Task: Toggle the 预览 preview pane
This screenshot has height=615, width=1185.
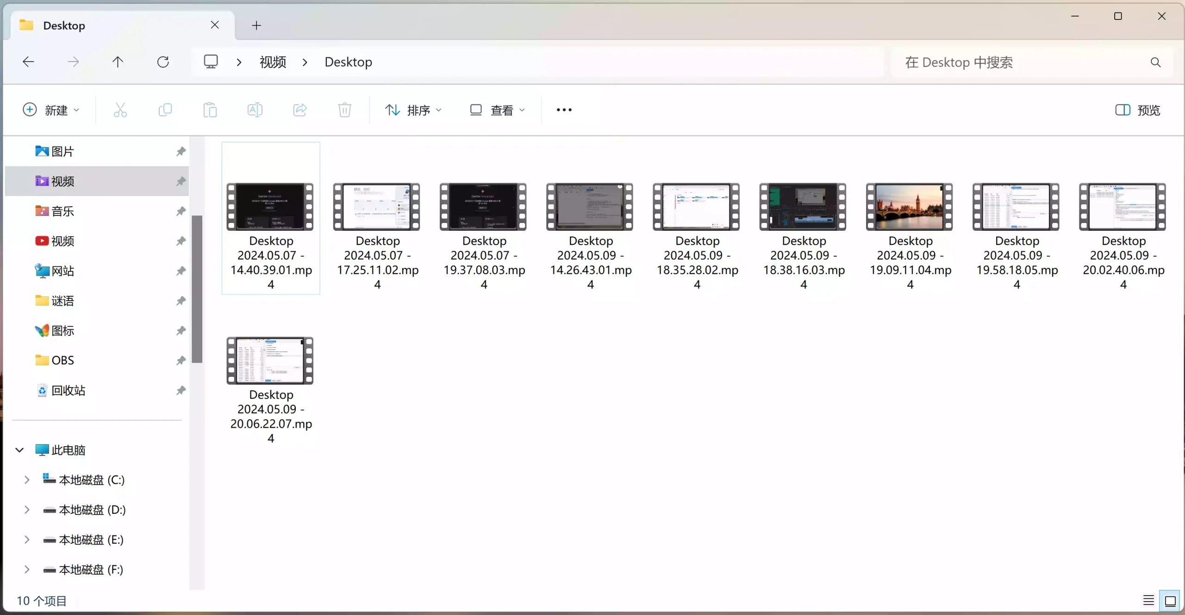Action: (1138, 110)
